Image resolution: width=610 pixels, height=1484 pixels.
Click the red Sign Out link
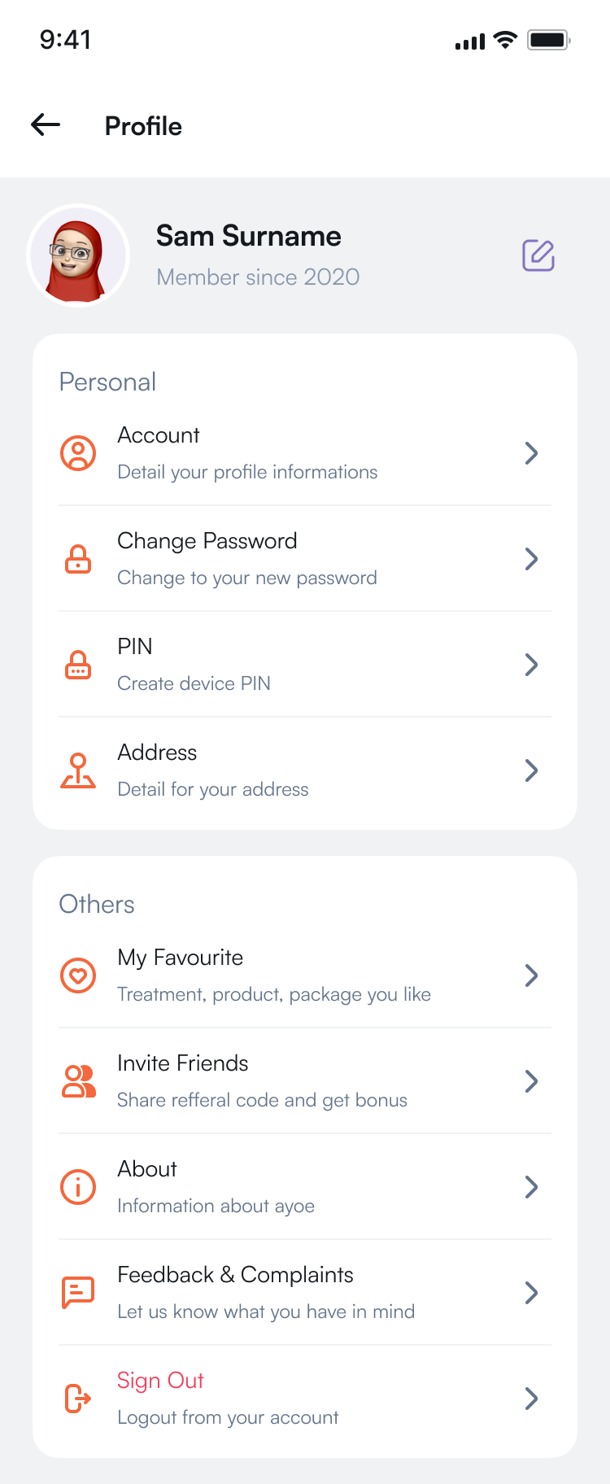coord(160,1381)
